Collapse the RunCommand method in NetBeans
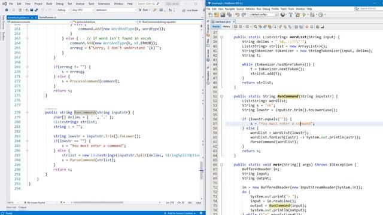383x215 pixels. click(x=222, y=96)
